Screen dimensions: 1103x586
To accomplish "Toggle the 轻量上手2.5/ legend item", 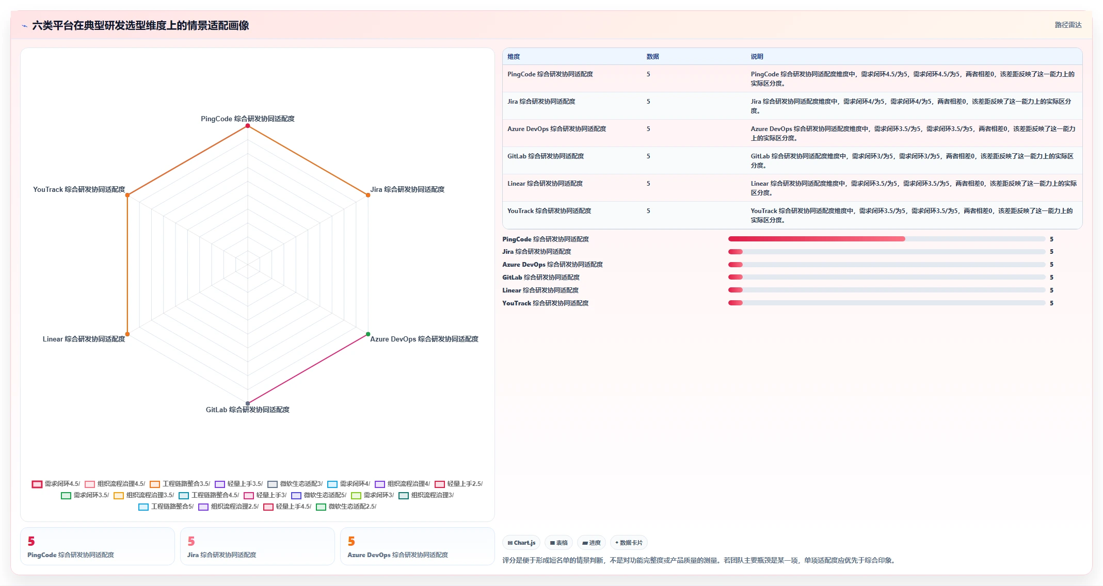I will [x=458, y=484].
